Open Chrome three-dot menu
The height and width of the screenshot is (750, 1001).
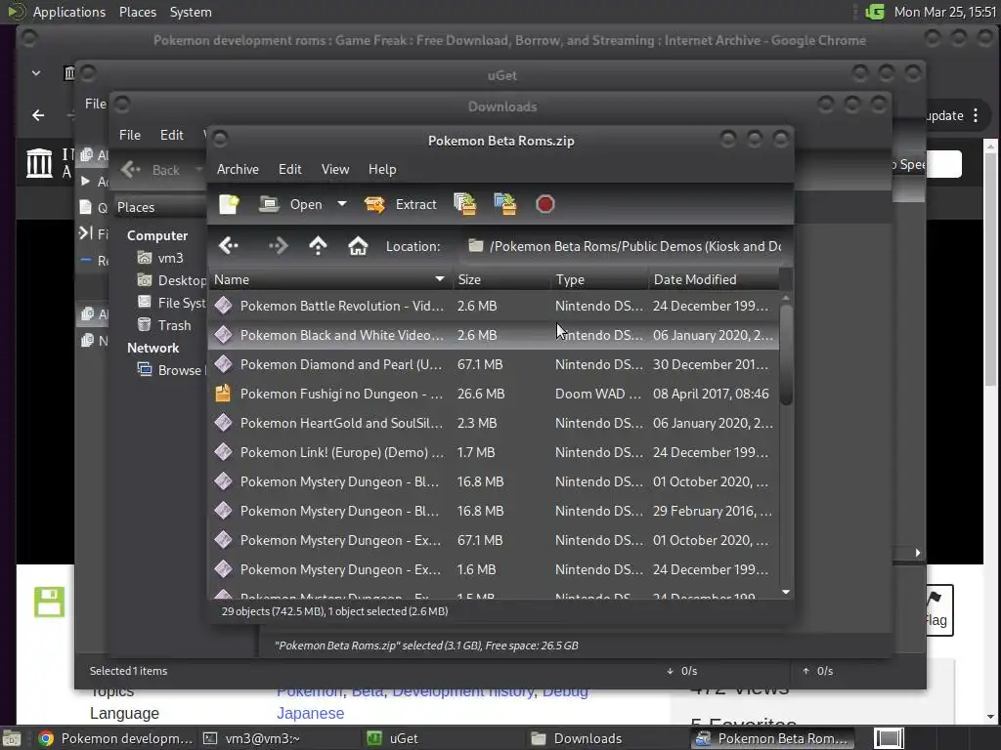pyautogui.click(x=976, y=115)
